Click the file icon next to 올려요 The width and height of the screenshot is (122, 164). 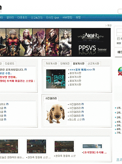7,104
